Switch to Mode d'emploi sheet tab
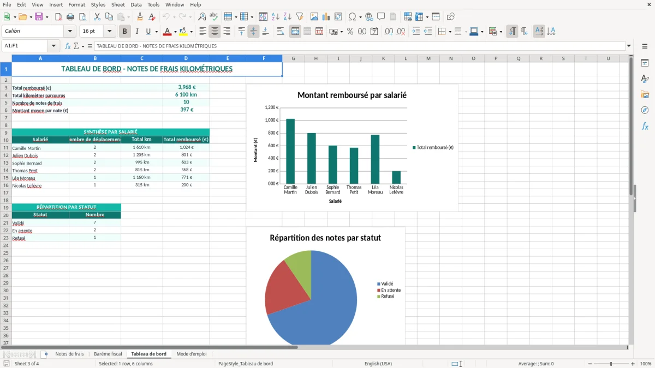Screen dimensions: 655x368 coord(192,354)
